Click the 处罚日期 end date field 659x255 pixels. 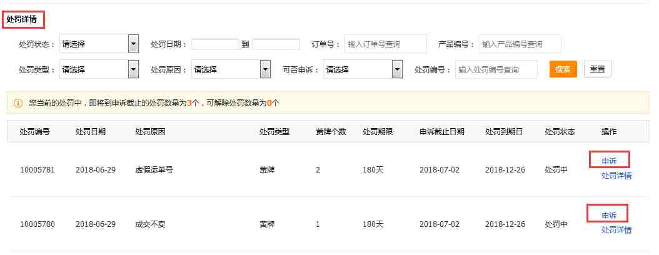pyautogui.click(x=276, y=44)
